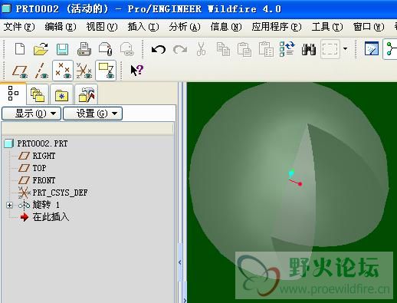The height and width of the screenshot is (303, 397).
Task: Click the coordinate system origin in viewport
Action: [295, 179]
